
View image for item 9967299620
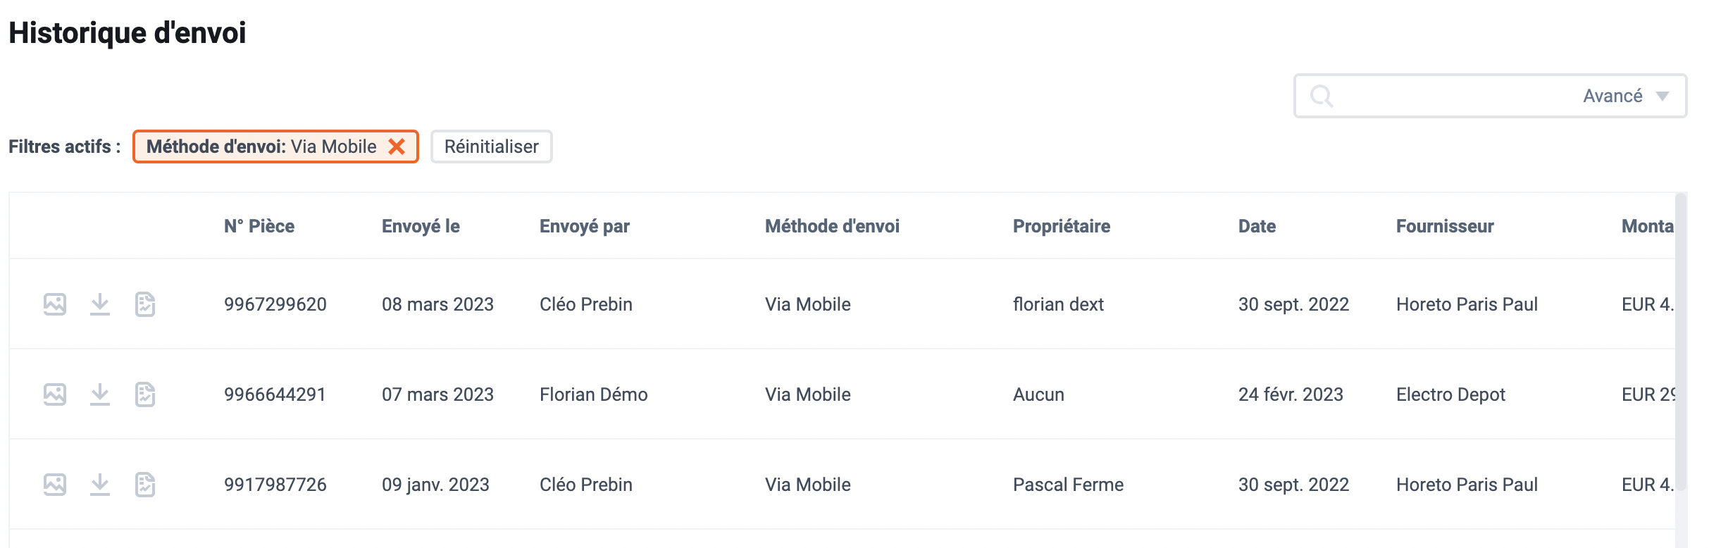click(x=55, y=304)
